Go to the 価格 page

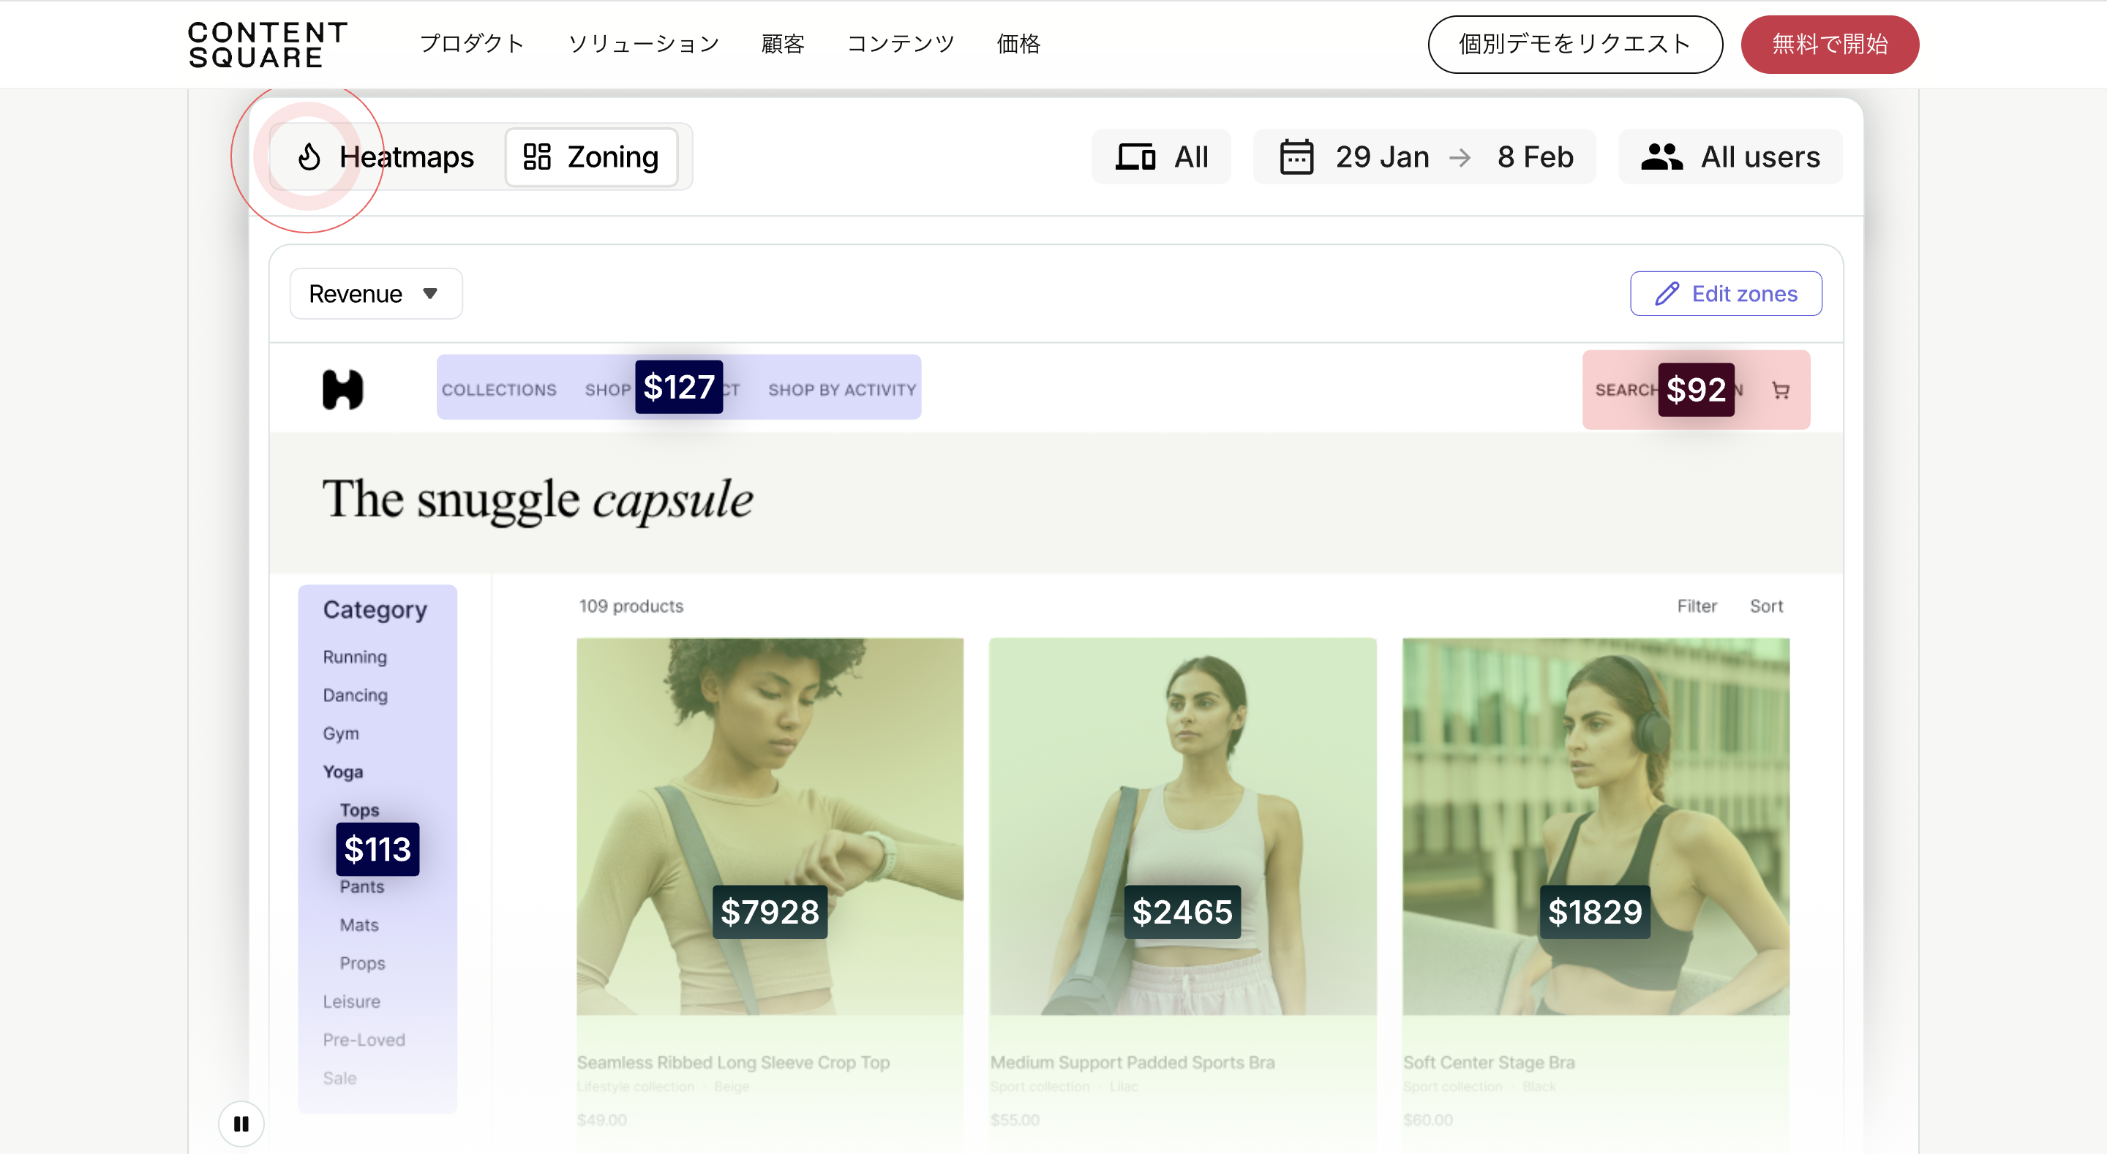tap(1018, 44)
